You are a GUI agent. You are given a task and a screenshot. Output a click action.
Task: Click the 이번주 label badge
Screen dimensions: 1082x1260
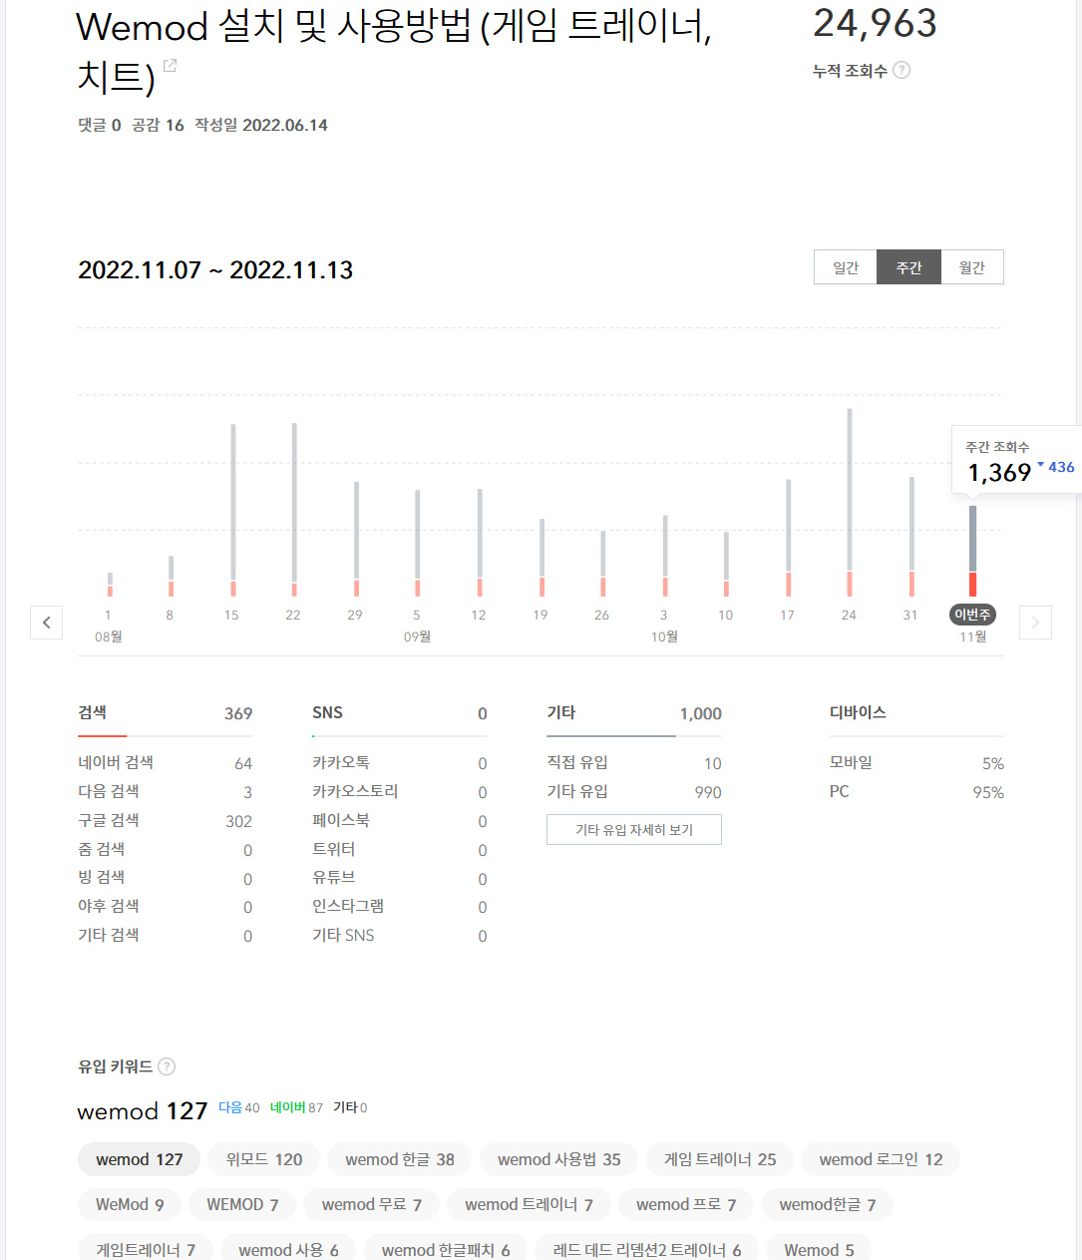click(972, 615)
